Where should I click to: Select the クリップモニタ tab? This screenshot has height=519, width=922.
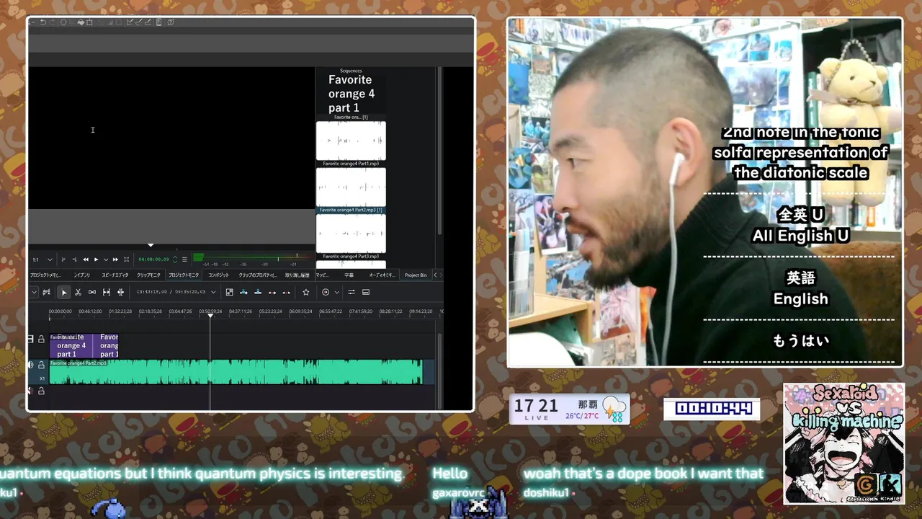[148, 275]
